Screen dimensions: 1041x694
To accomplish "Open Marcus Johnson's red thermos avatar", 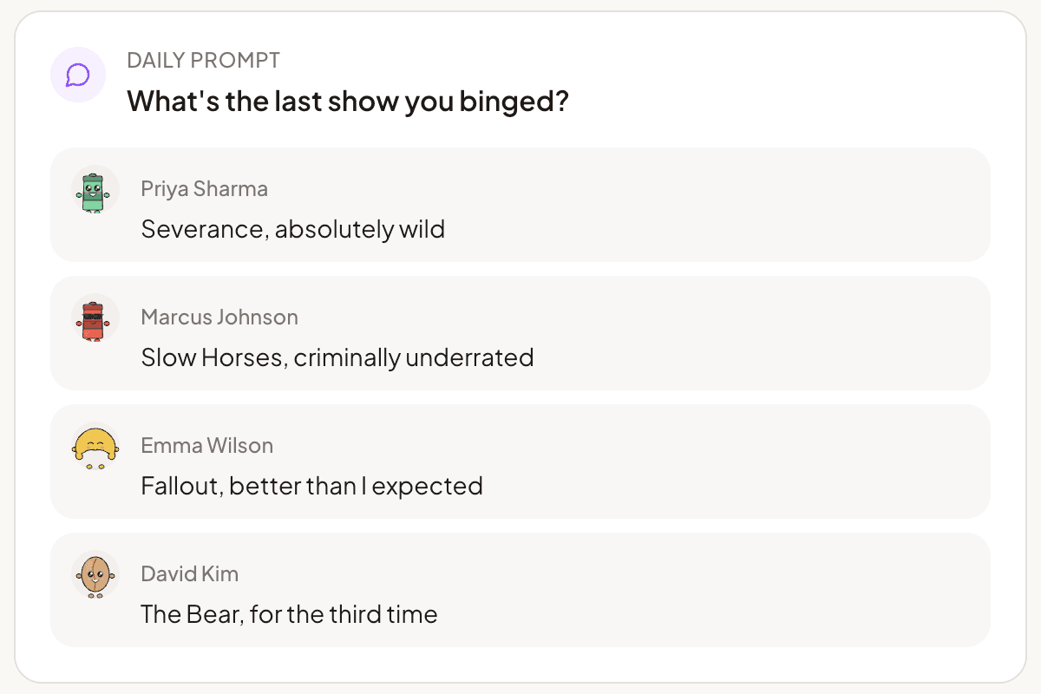I will point(95,318).
